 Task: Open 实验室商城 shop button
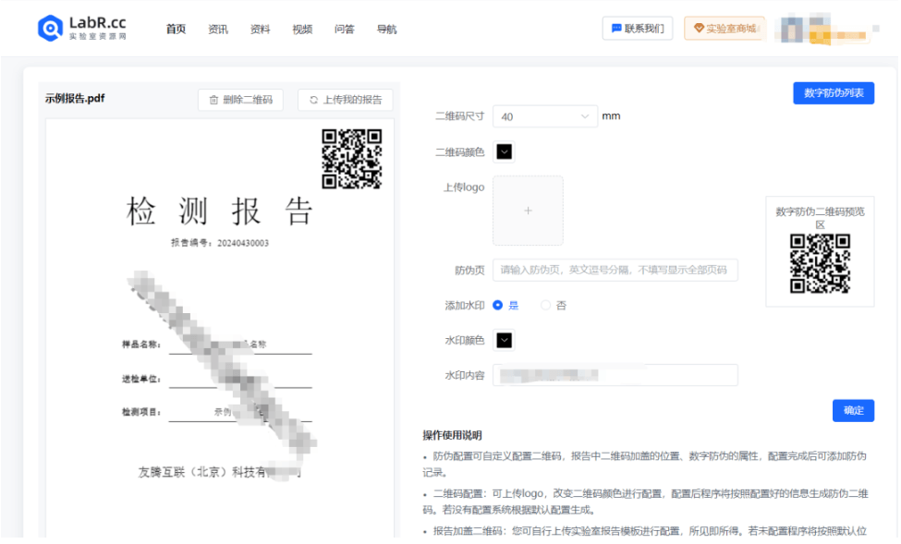[x=724, y=28]
